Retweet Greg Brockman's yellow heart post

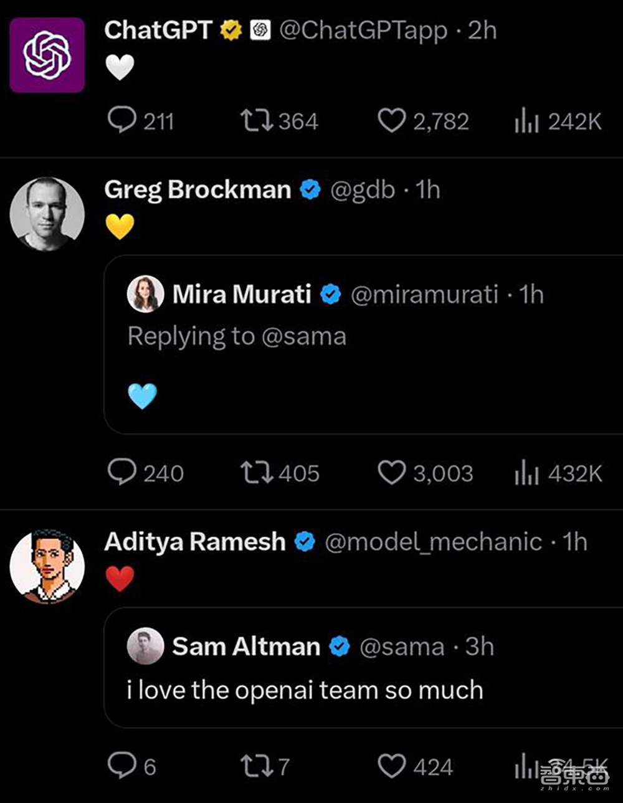(257, 473)
